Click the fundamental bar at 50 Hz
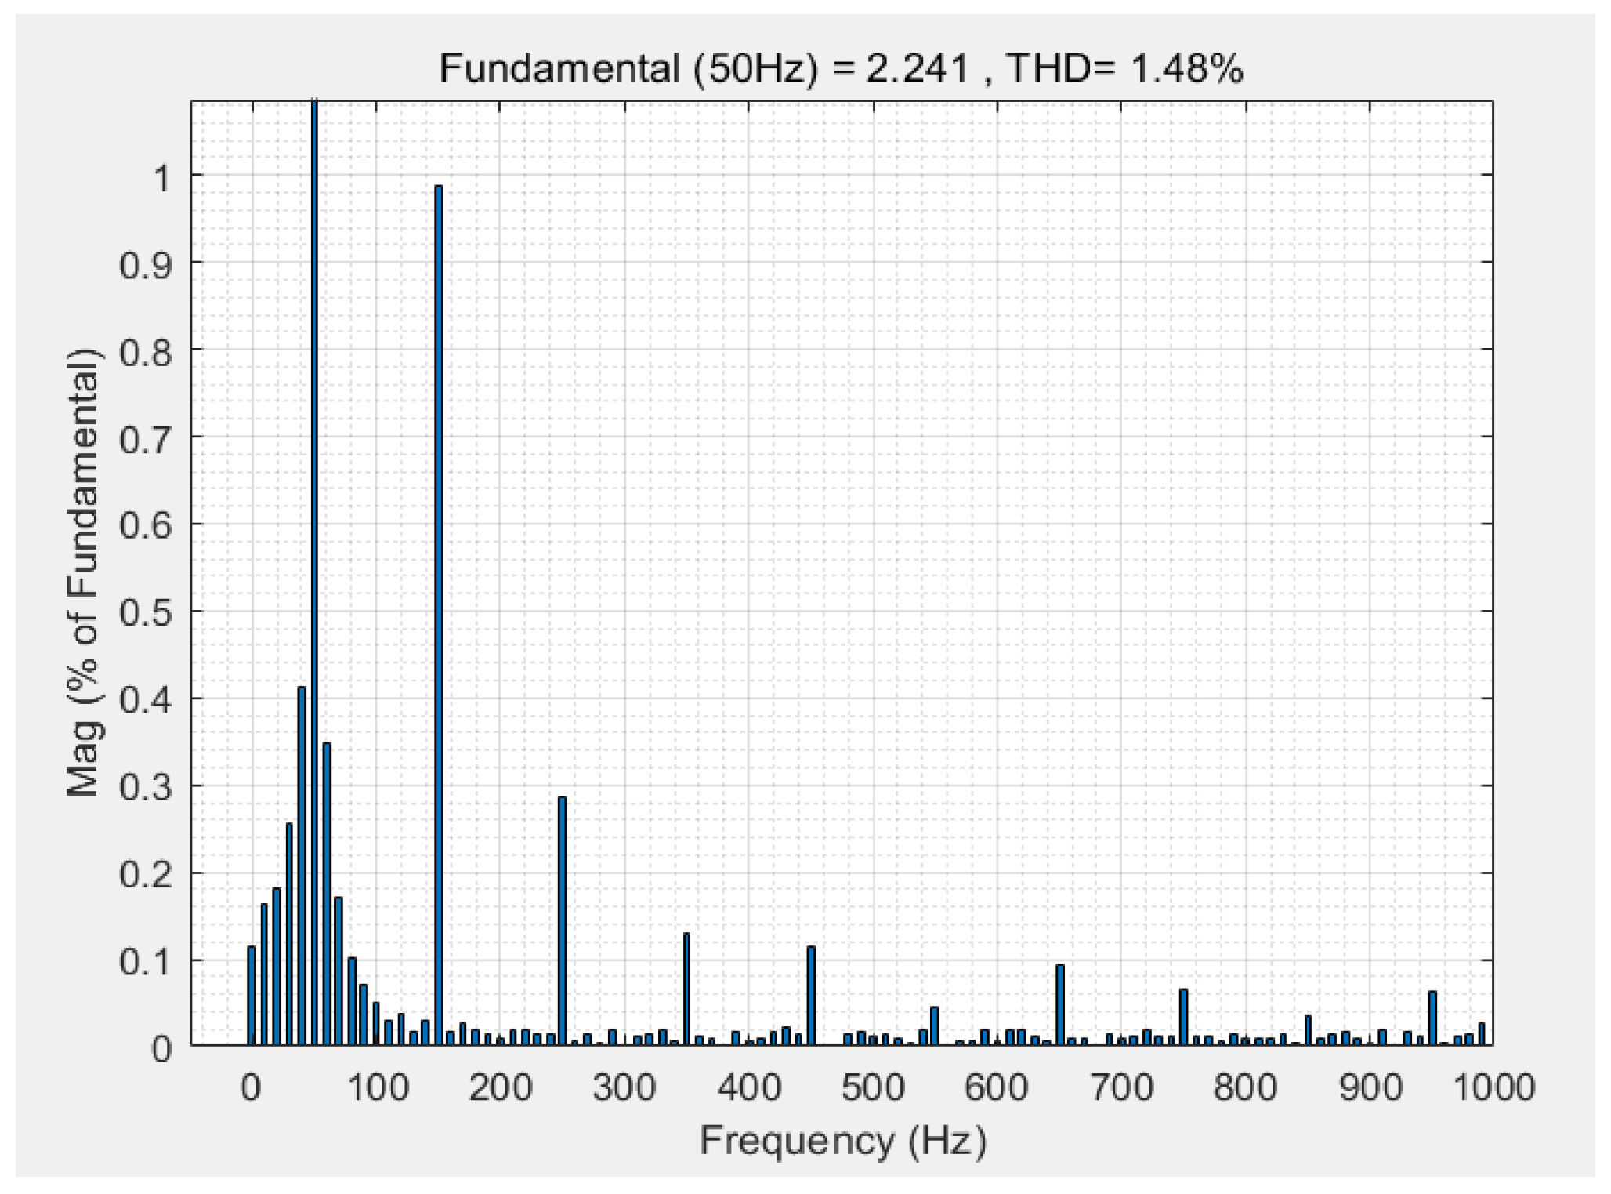Screen dimensions: 1611x1194 pos(314,572)
